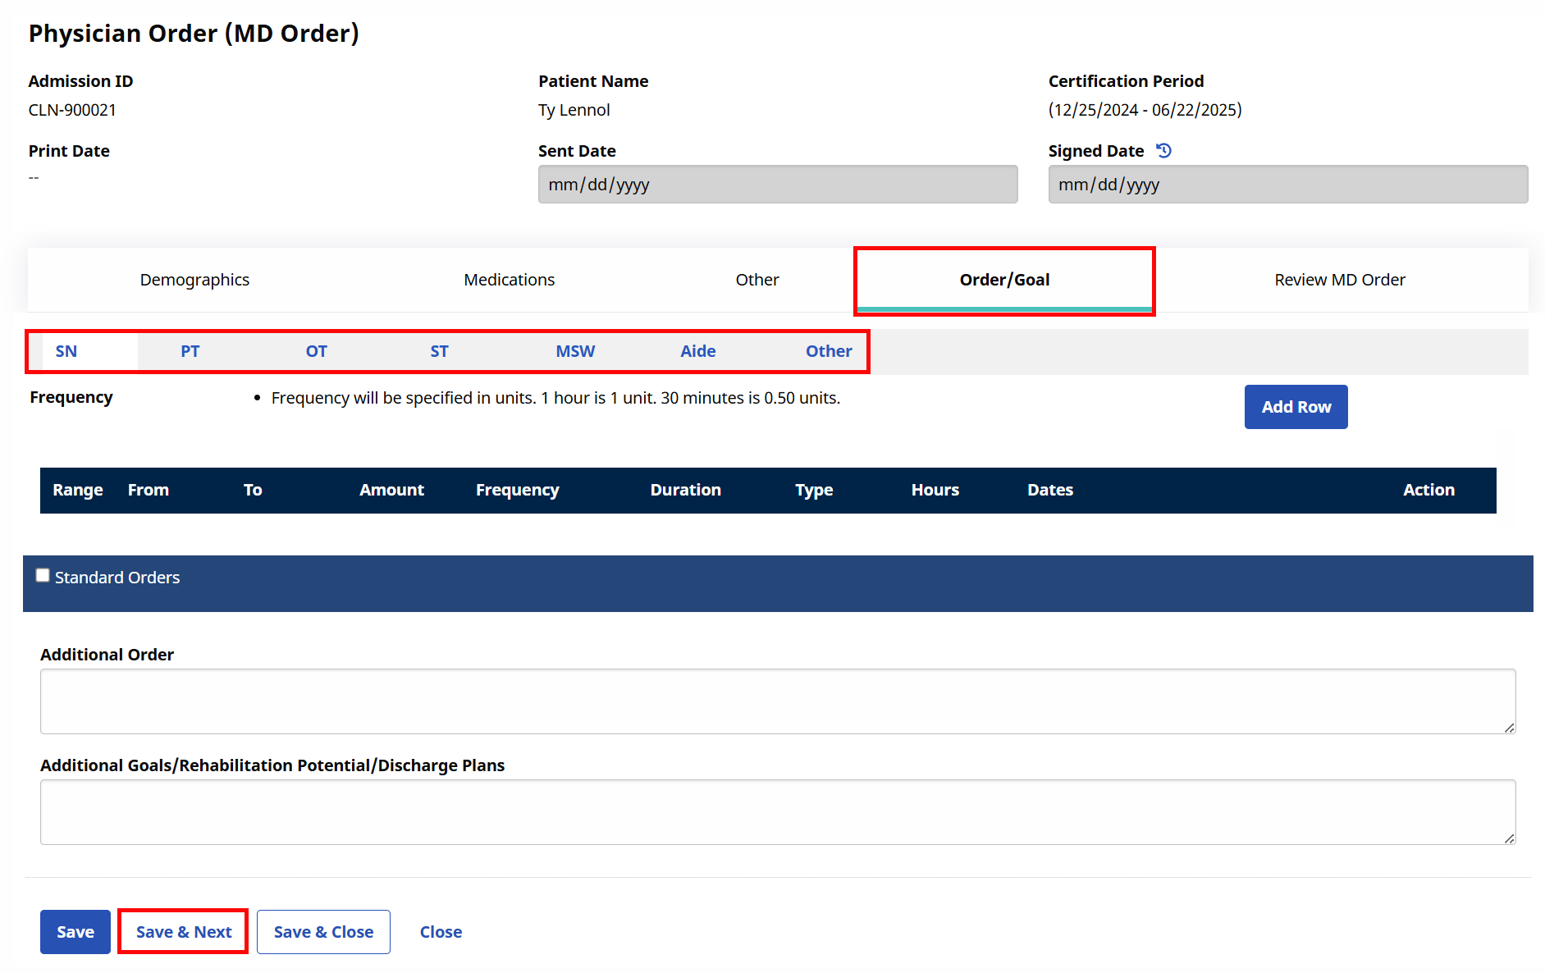Open the Other tab in main tabs

click(757, 280)
